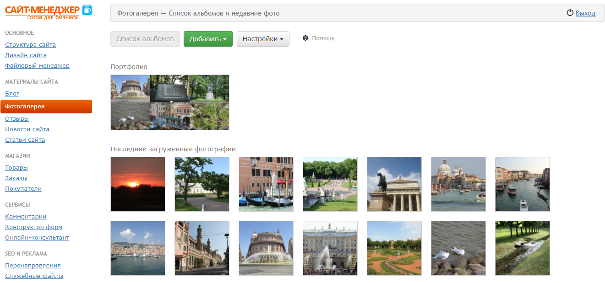Go to Перенаправления
Screen dimensions: 605x283
pyautogui.click(x=33, y=266)
